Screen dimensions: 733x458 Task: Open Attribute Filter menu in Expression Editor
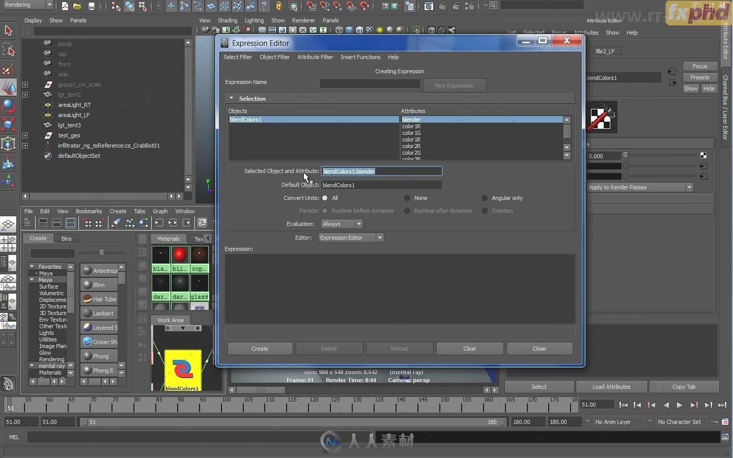point(315,57)
